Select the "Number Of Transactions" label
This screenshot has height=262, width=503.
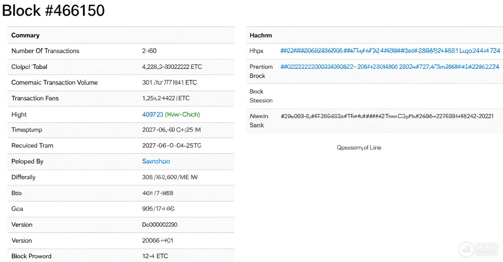tap(45, 51)
